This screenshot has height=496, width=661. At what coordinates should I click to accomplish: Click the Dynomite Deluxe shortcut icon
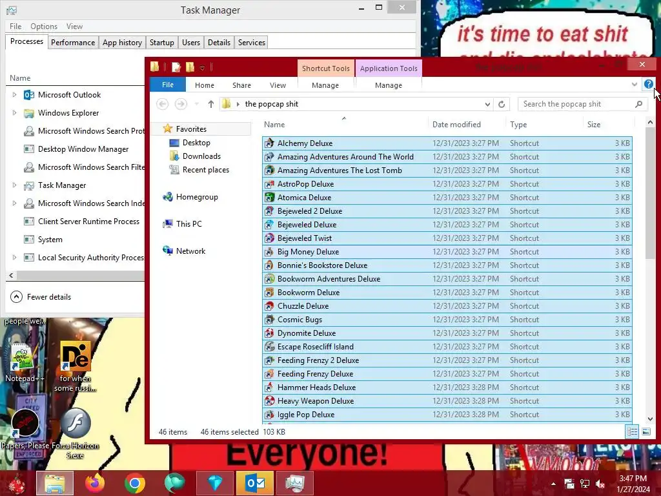(269, 333)
